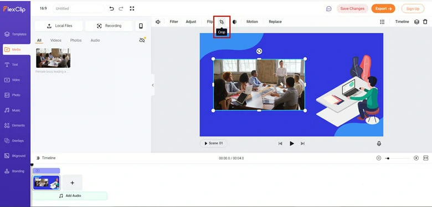Open BKground in the sidebar
This screenshot has width=432, height=207.
(15, 156)
